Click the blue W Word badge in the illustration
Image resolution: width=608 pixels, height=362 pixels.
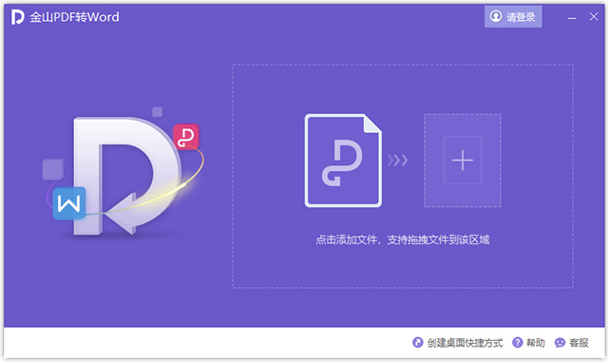69,203
